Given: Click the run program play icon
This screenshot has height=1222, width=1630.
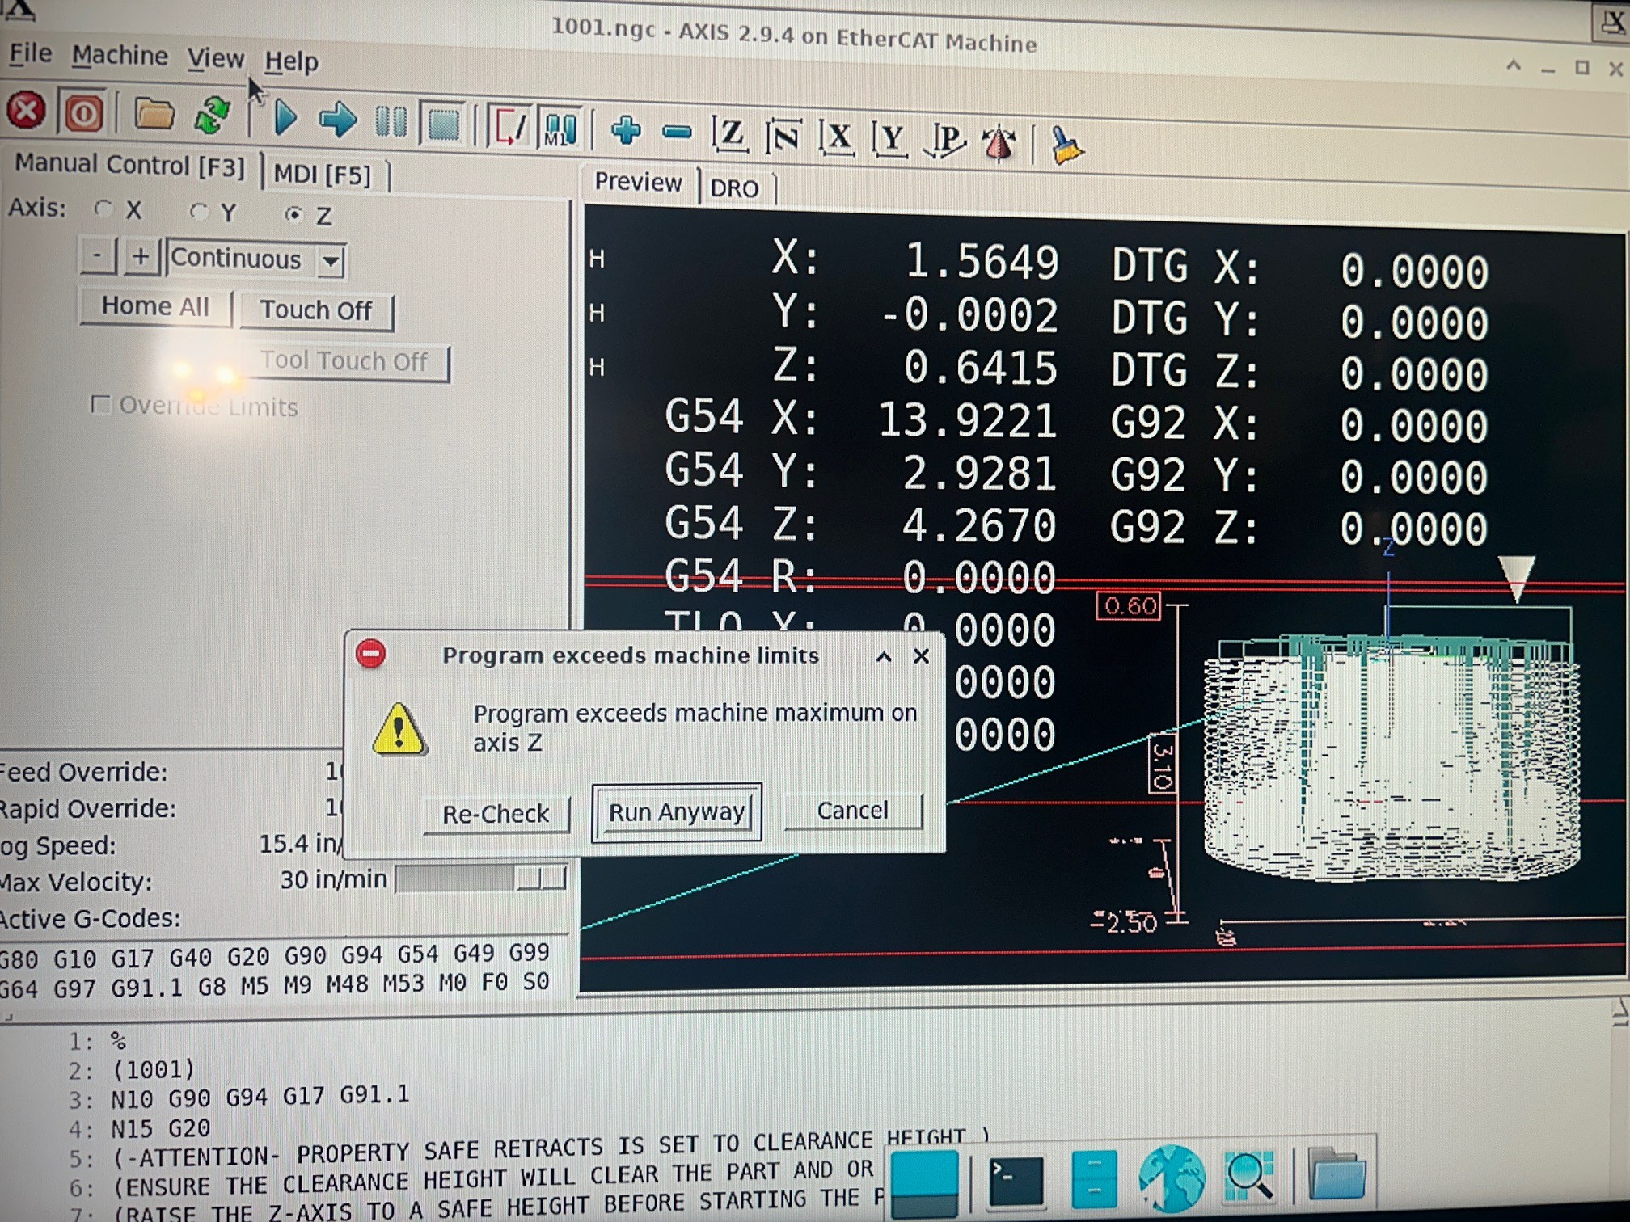Looking at the screenshot, I should tap(285, 118).
